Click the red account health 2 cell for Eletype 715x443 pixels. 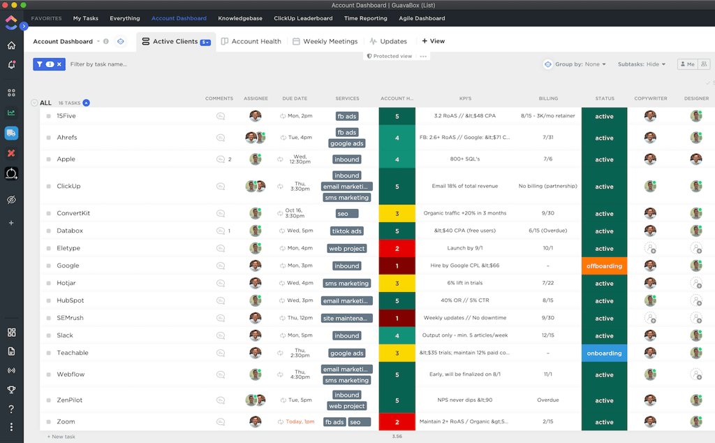[397, 248]
